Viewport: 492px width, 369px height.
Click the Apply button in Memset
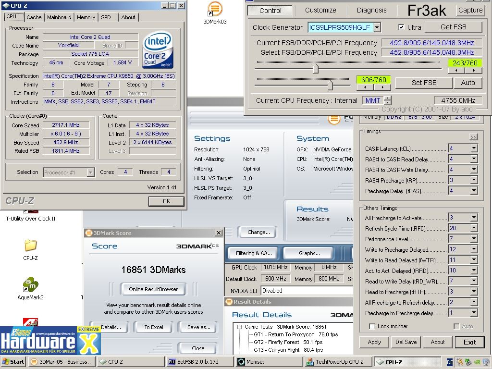click(374, 342)
